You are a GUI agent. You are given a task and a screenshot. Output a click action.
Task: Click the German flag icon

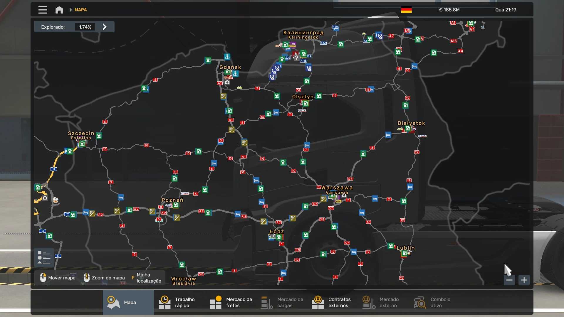[x=406, y=10]
